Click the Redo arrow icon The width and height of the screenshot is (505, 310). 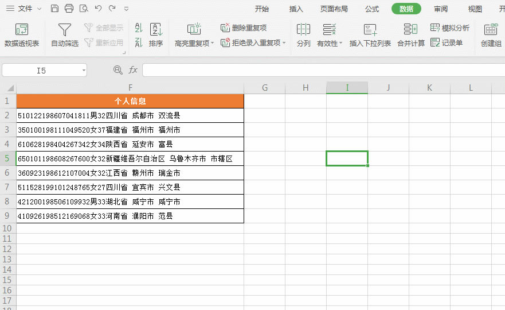(112, 9)
